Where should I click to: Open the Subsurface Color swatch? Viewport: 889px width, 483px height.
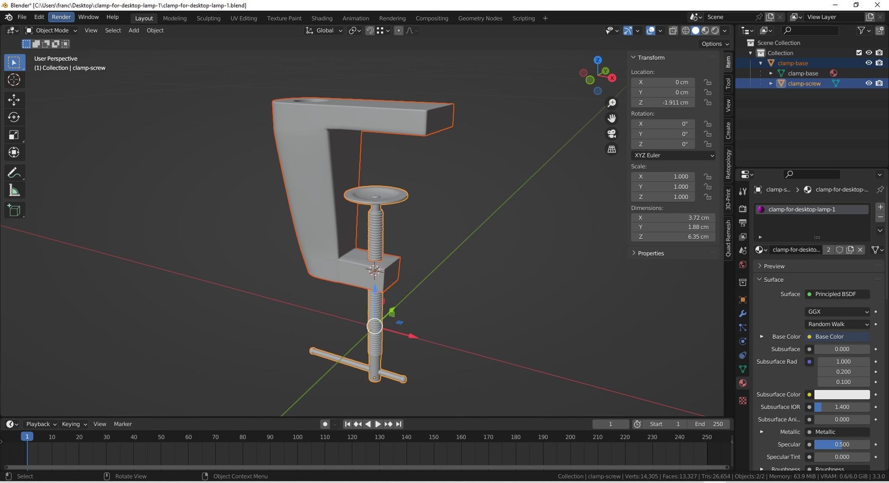click(842, 395)
